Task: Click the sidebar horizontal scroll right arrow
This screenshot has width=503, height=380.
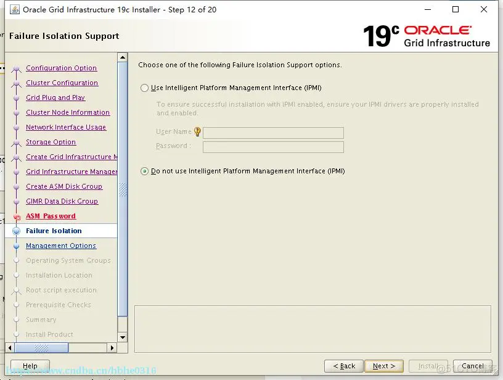Action: point(112,347)
